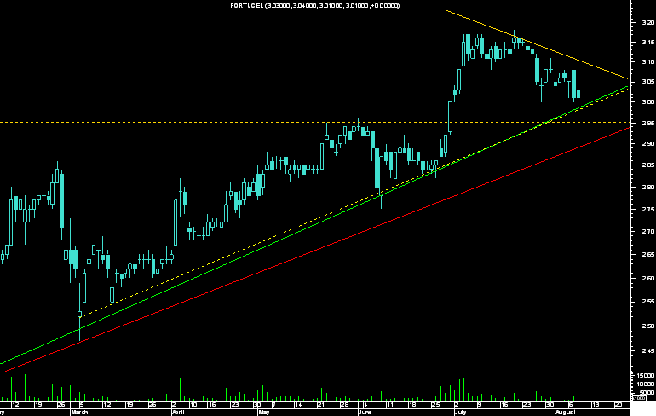
Task: Click the date label 11 in June
Action: pyautogui.click(x=390, y=405)
